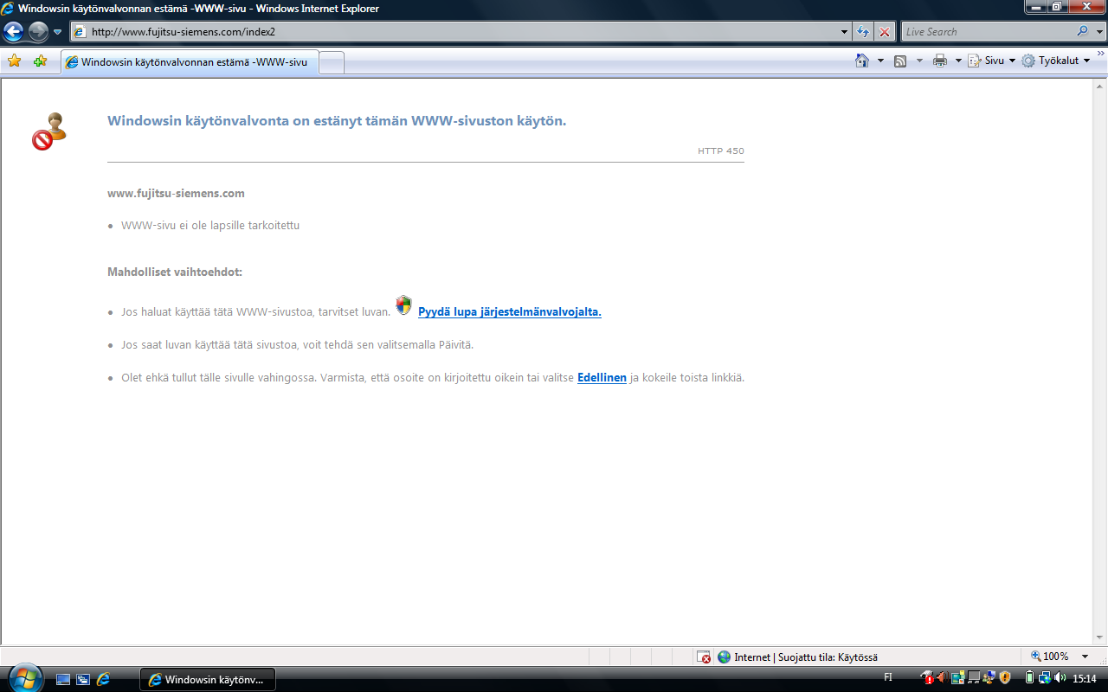This screenshot has width=1108, height=692.
Task: Go to the home page icon
Action: pyautogui.click(x=862, y=61)
